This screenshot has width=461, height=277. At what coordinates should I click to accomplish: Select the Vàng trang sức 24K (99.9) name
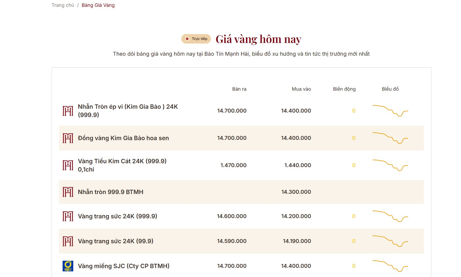tap(116, 241)
